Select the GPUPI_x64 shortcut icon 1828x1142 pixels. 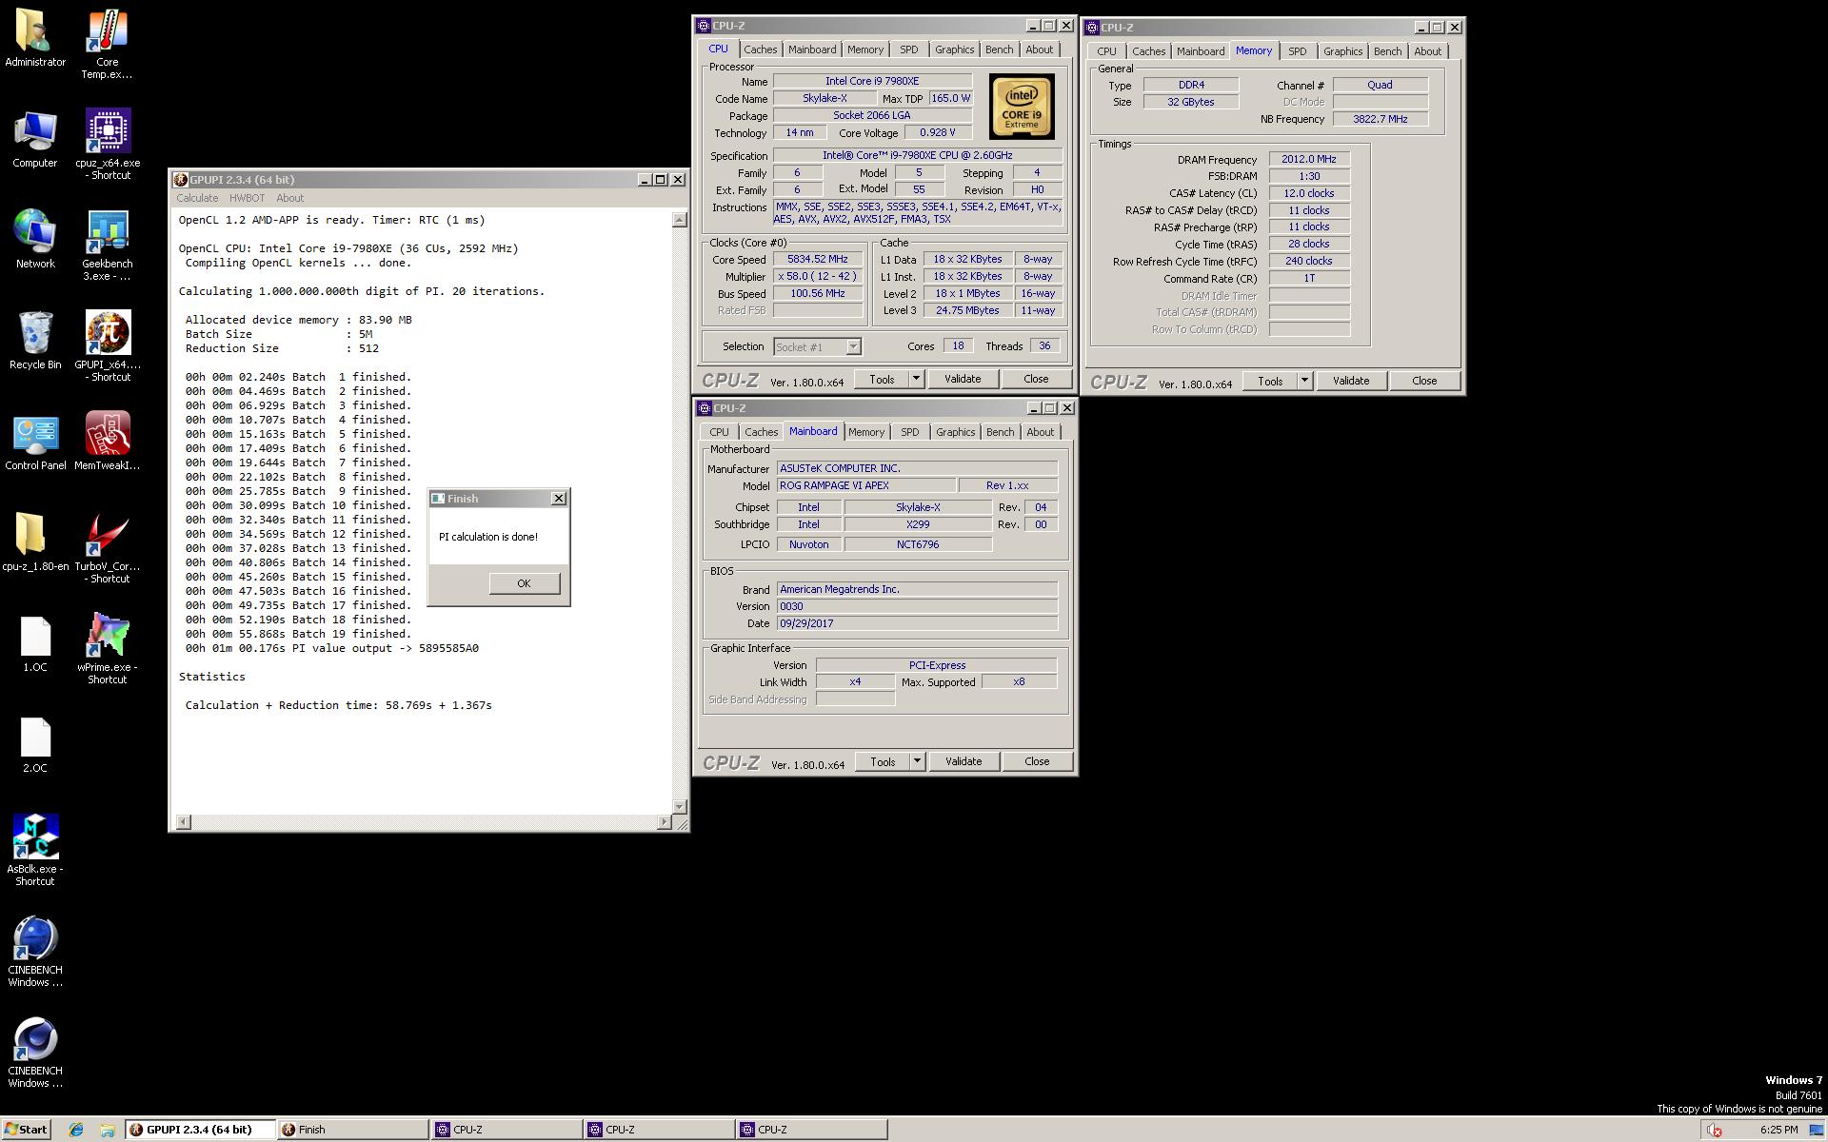(107, 334)
